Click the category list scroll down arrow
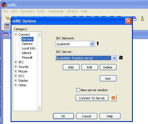This screenshot has width=148, height=124. 39,108
